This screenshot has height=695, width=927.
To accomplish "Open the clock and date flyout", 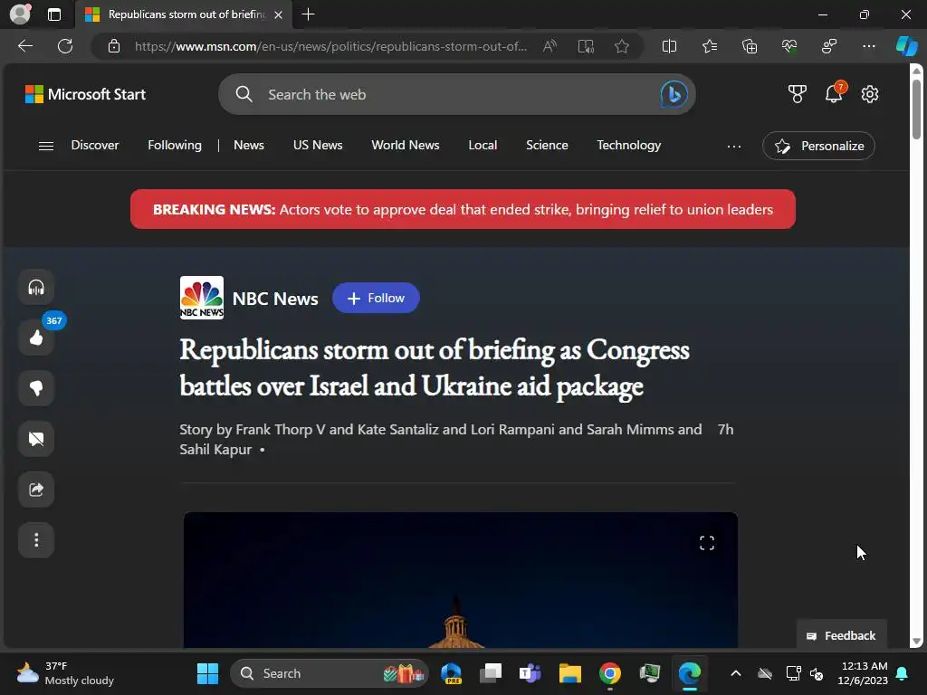I will [863, 673].
